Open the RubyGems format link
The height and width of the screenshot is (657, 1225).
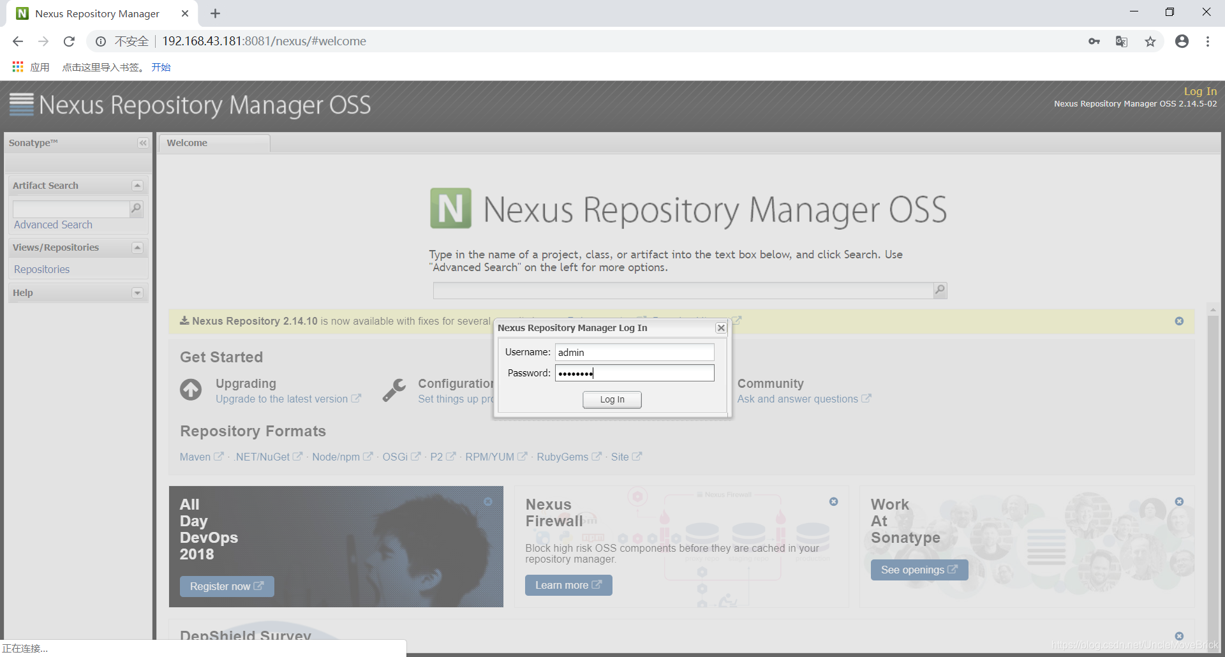(568, 457)
